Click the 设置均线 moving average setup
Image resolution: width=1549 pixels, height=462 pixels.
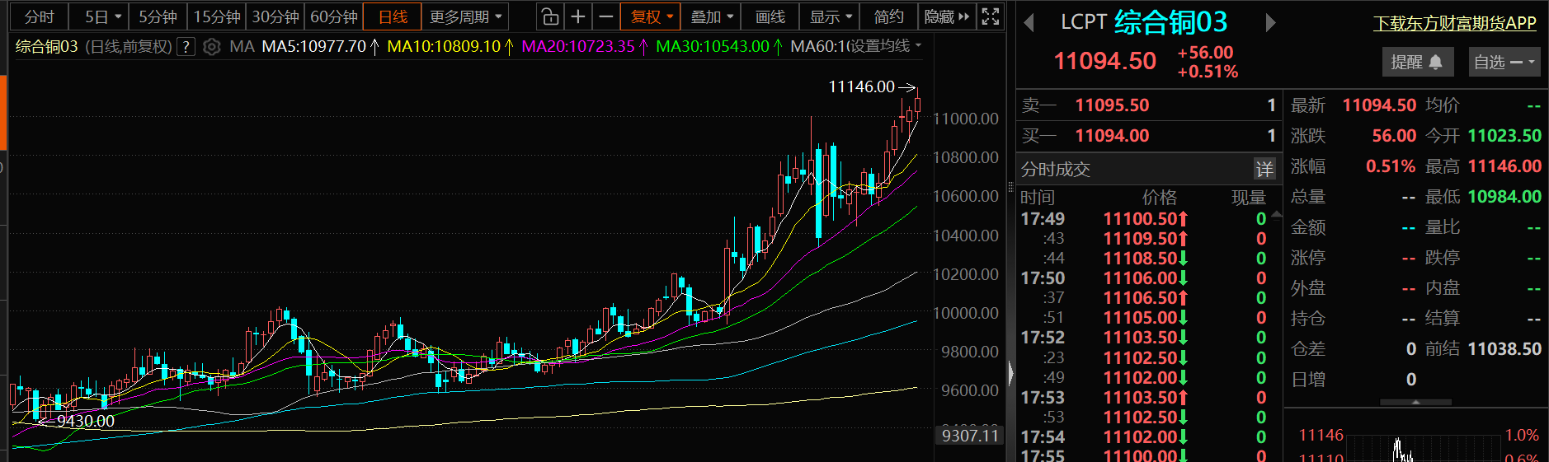tap(884, 46)
